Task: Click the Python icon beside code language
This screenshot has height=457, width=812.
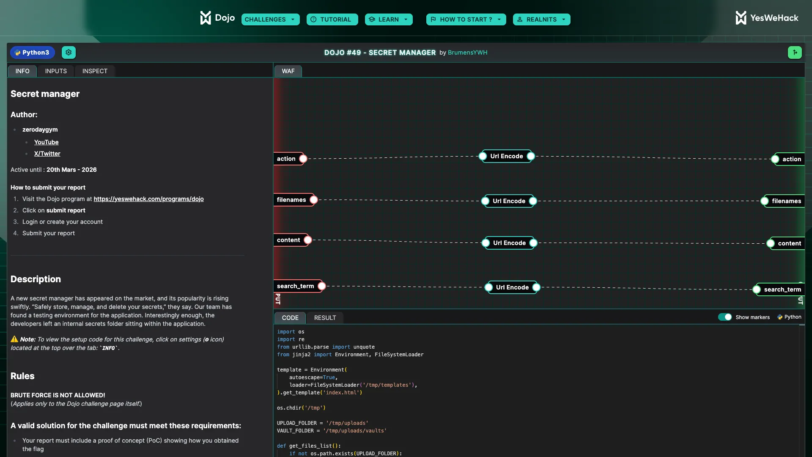Action: tap(780, 317)
